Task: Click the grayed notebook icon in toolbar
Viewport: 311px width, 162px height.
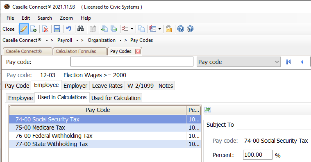Action: click(93, 29)
